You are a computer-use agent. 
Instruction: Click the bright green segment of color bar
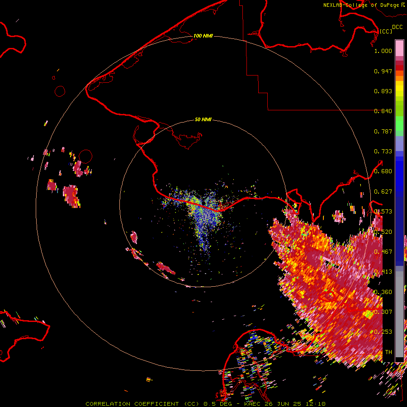coord(399,123)
